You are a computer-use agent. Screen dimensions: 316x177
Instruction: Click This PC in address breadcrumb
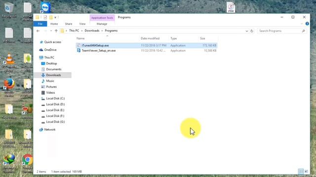[x=74, y=30]
